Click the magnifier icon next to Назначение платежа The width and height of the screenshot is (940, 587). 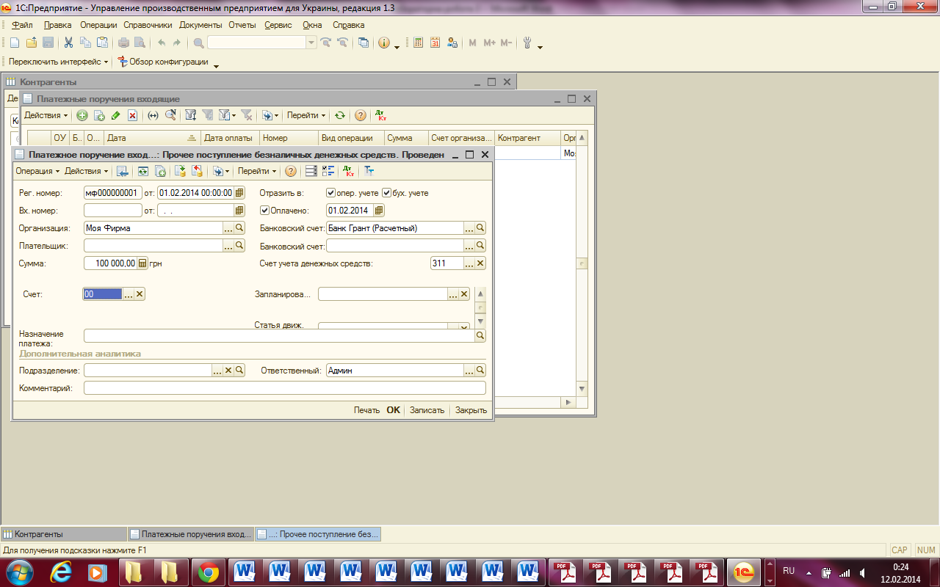coord(481,335)
